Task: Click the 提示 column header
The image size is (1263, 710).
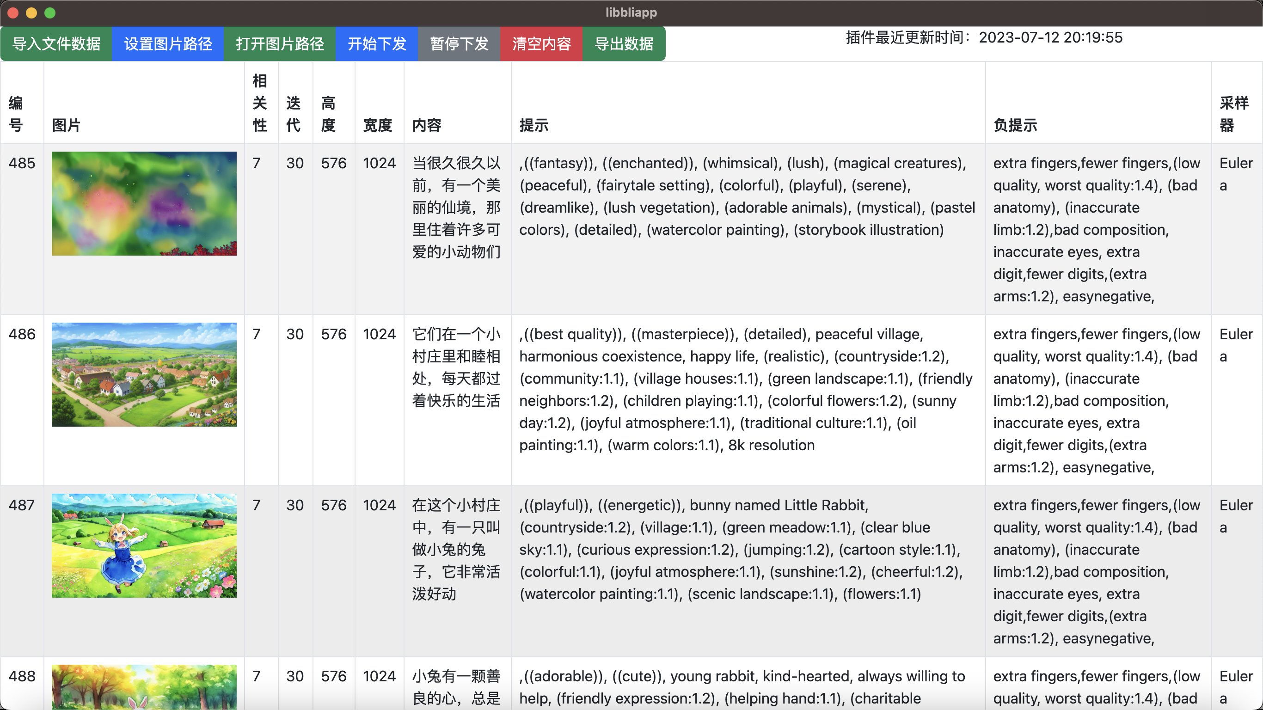Action: click(x=534, y=125)
